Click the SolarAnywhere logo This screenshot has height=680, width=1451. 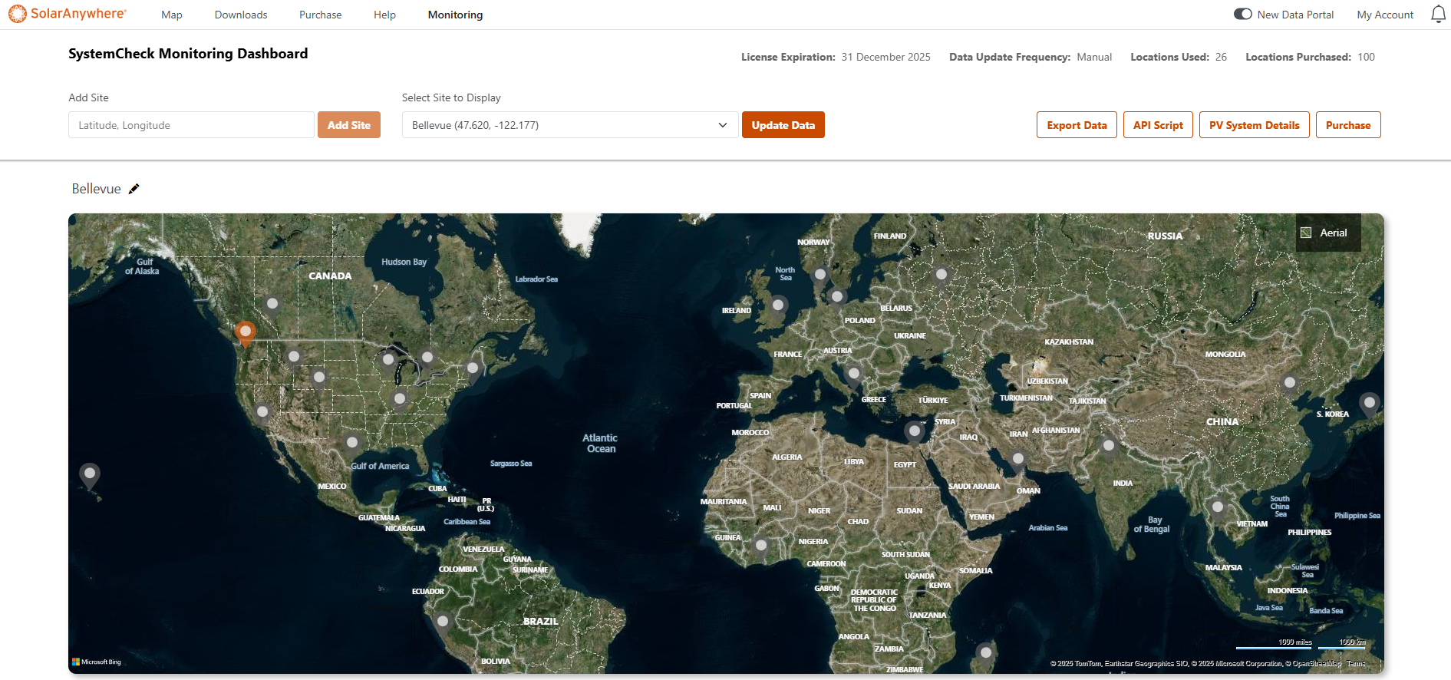click(68, 14)
